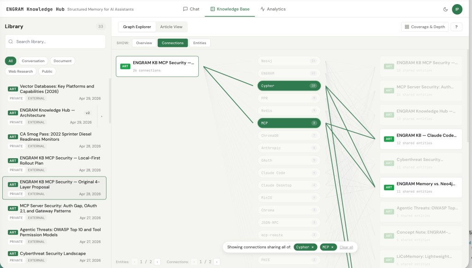The height and width of the screenshot is (268, 472).
Task: Open the Chat tab
Action: click(191, 9)
